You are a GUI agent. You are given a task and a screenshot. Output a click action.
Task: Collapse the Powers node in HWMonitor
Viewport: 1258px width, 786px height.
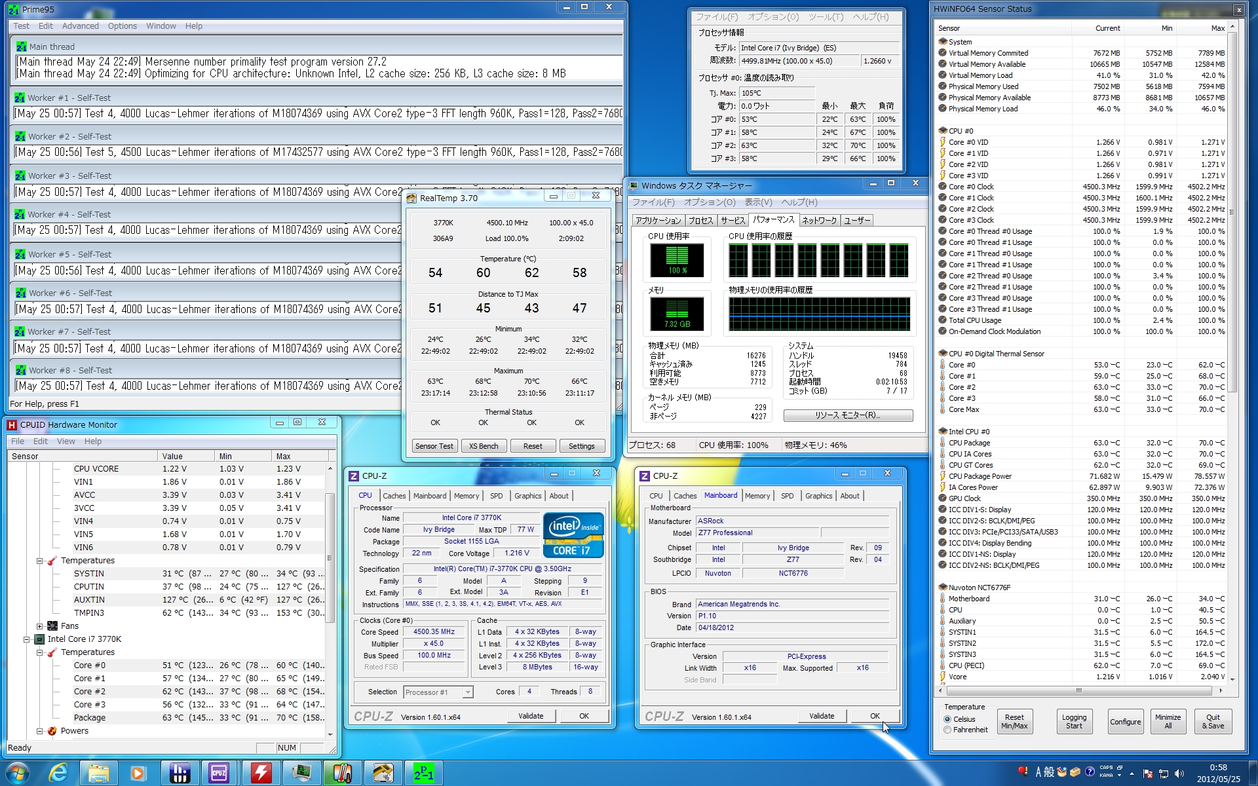click(39, 731)
